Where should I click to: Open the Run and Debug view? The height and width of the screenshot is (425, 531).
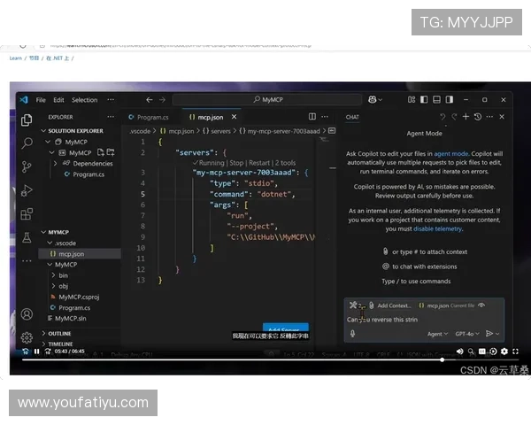(27, 190)
